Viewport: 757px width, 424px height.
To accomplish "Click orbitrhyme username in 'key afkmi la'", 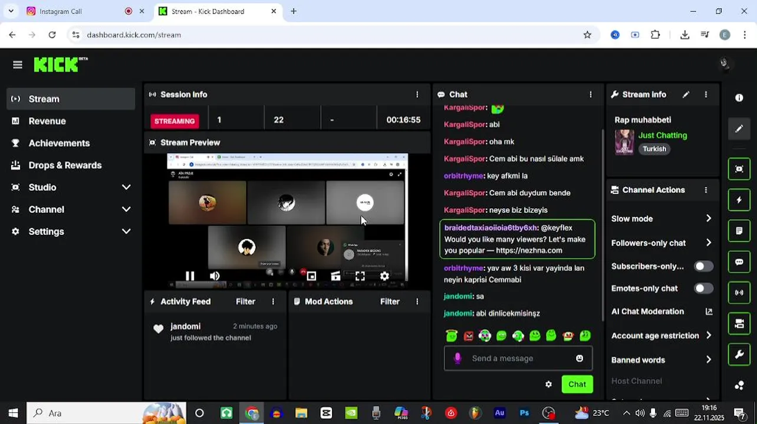I will coord(463,175).
